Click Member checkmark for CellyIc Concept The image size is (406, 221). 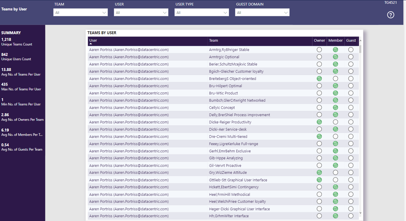(x=335, y=107)
